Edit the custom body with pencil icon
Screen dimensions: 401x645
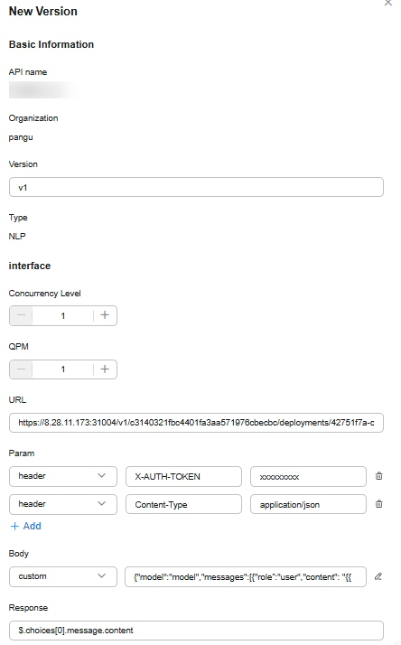coord(378,576)
